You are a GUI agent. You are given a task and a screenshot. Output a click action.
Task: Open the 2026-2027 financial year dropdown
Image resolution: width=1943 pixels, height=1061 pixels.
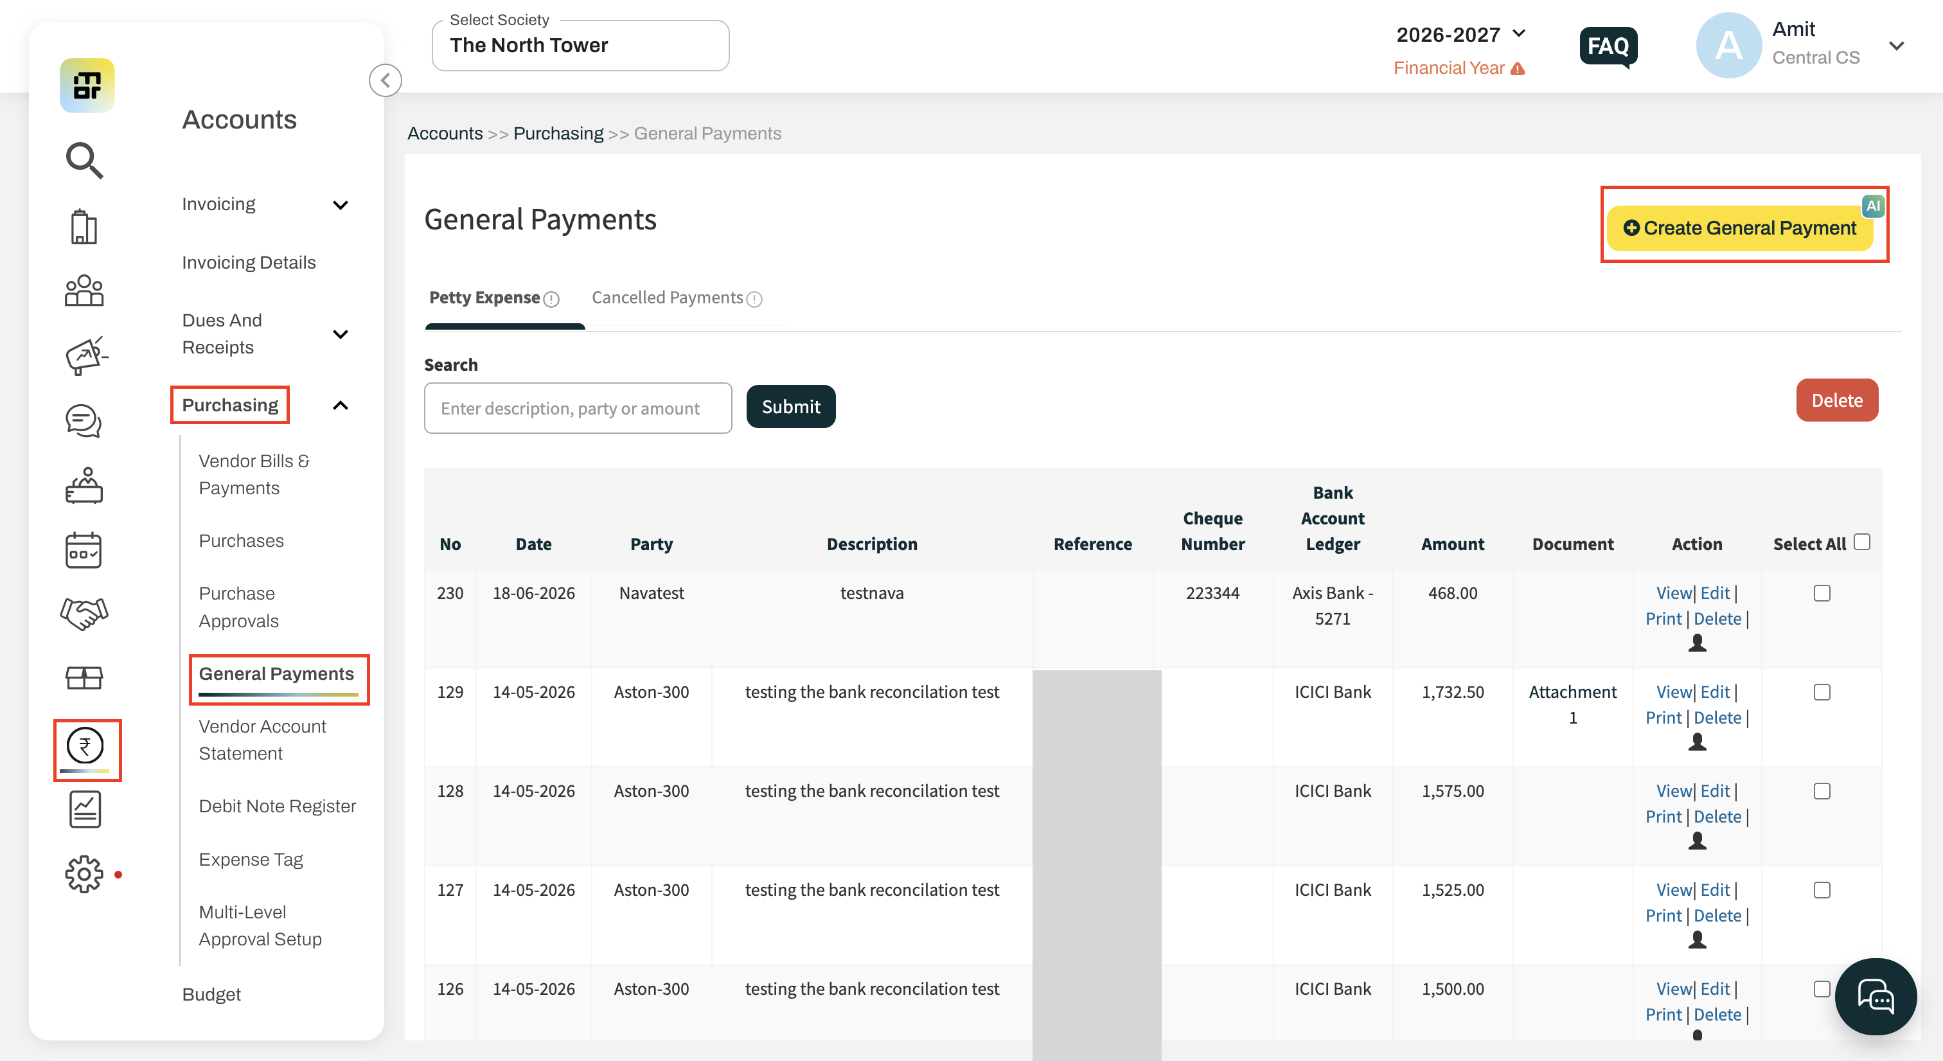point(1461,34)
